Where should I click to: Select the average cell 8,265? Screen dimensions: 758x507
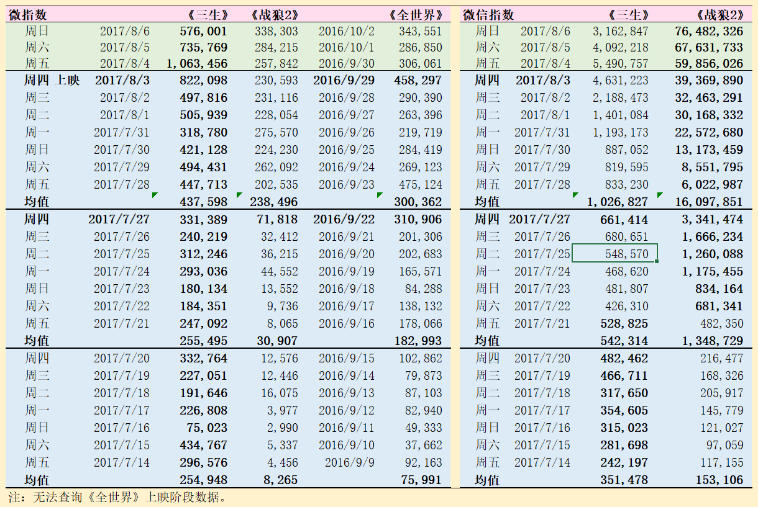282,480
